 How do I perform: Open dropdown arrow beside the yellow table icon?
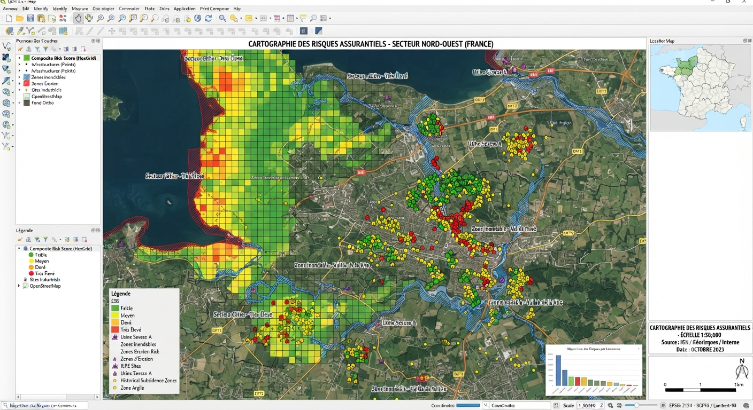click(x=256, y=18)
